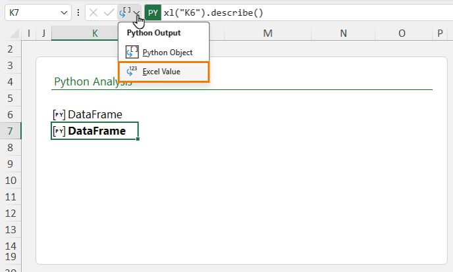The height and width of the screenshot is (272, 453).
Task: Select row 3 header
Action: pos(11,66)
